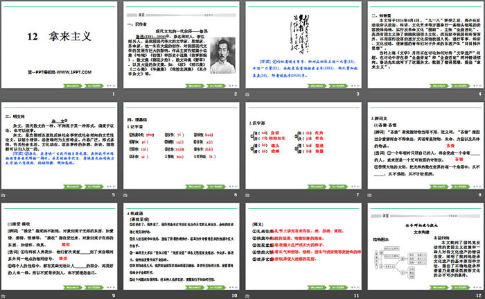The height and width of the screenshot is (299, 485).
Task: Select slide 11 thumbnail with red definitions
Action: (303, 247)
